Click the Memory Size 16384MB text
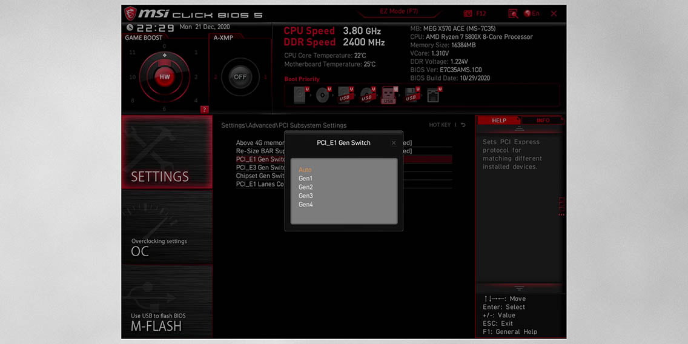 (x=443, y=45)
